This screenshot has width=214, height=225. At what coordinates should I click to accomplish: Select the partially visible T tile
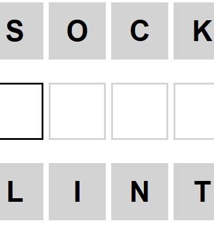(x=194, y=192)
